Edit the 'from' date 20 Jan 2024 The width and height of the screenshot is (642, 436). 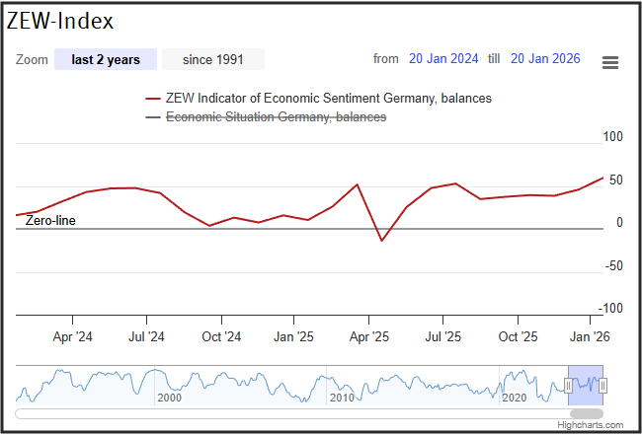point(443,60)
